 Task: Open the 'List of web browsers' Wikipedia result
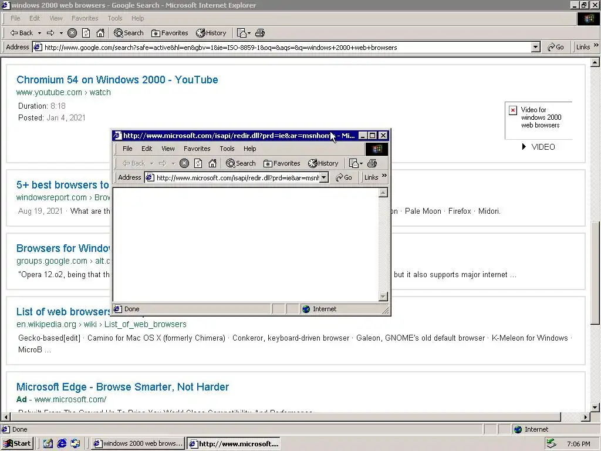point(63,311)
